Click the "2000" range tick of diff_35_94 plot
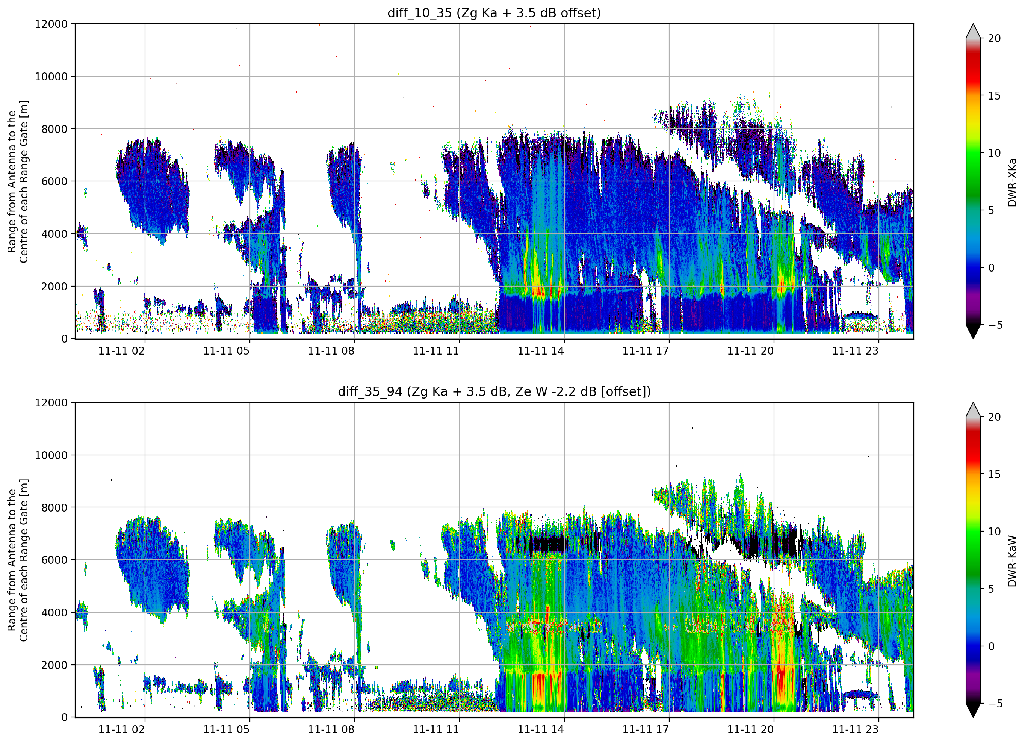 [x=54, y=665]
